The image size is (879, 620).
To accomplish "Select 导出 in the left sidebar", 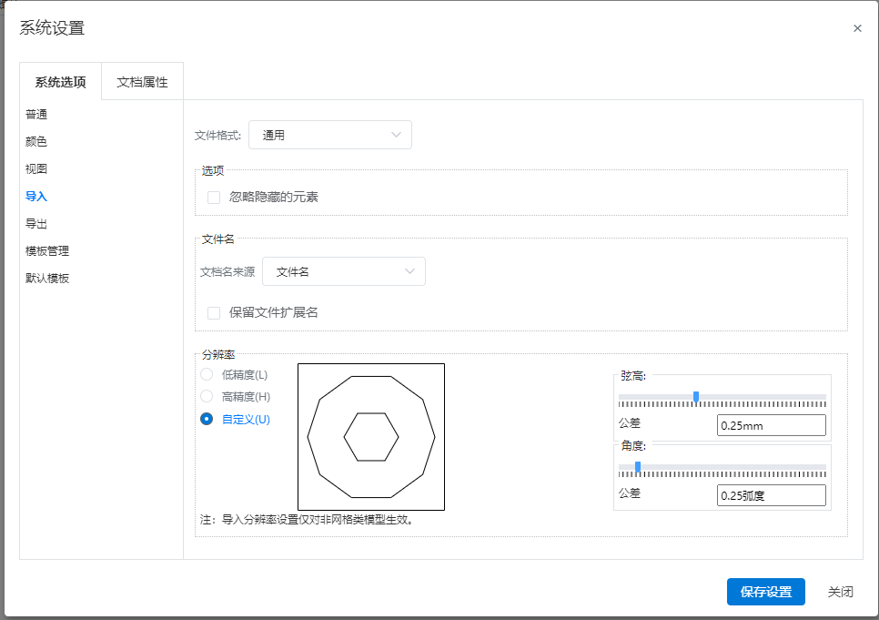I will [x=36, y=224].
